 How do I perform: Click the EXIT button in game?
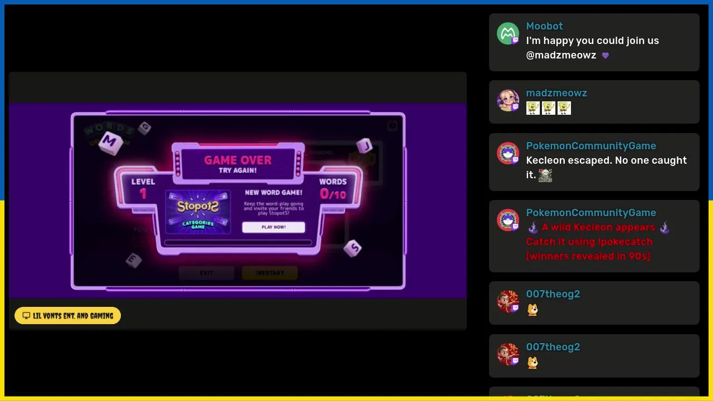[x=206, y=273]
